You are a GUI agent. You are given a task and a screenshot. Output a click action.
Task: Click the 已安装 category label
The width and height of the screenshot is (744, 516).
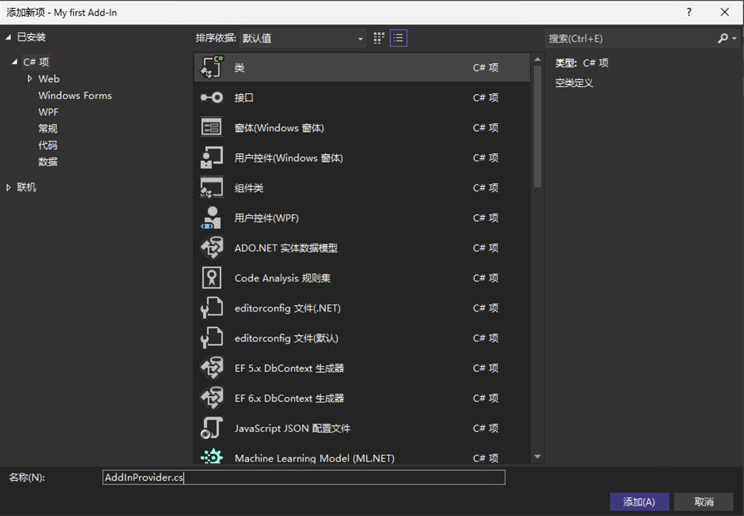pos(31,37)
